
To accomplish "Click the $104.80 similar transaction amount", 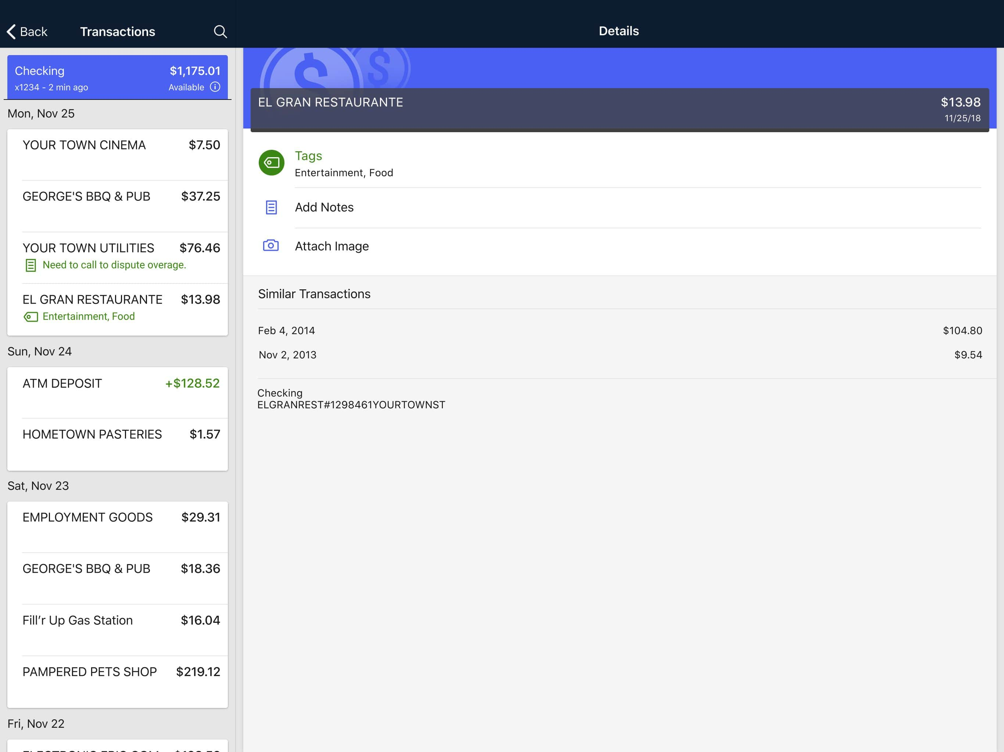I will (962, 330).
